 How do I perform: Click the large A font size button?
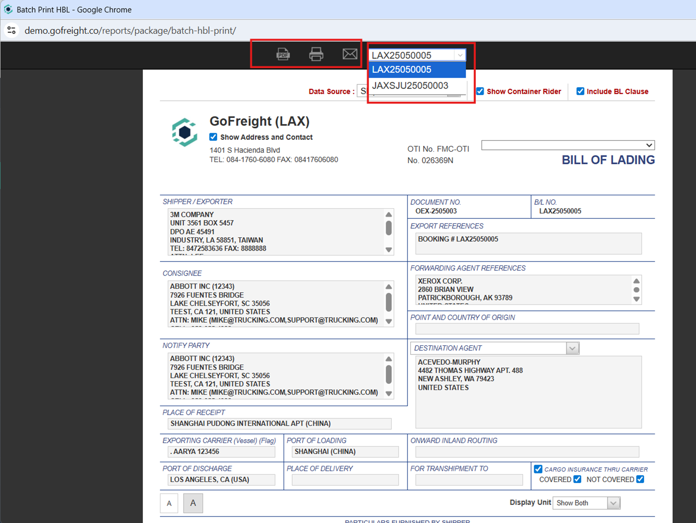coord(193,503)
